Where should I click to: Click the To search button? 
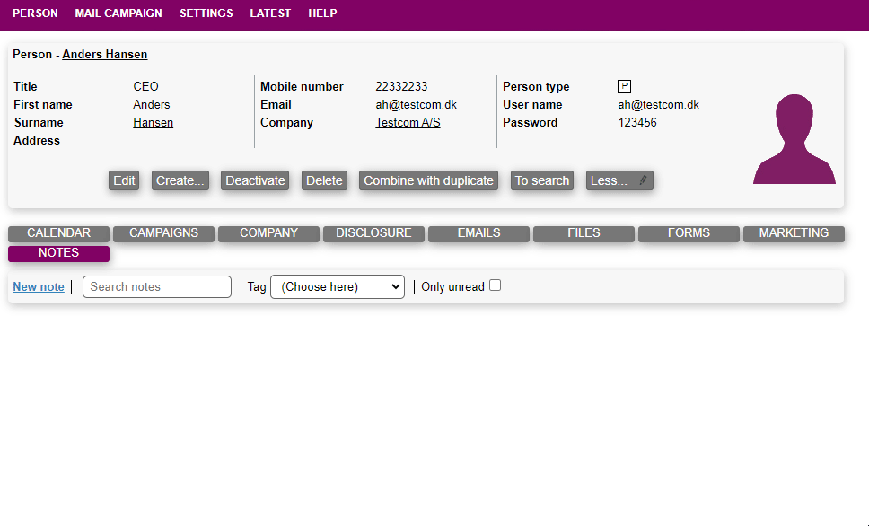pos(541,180)
